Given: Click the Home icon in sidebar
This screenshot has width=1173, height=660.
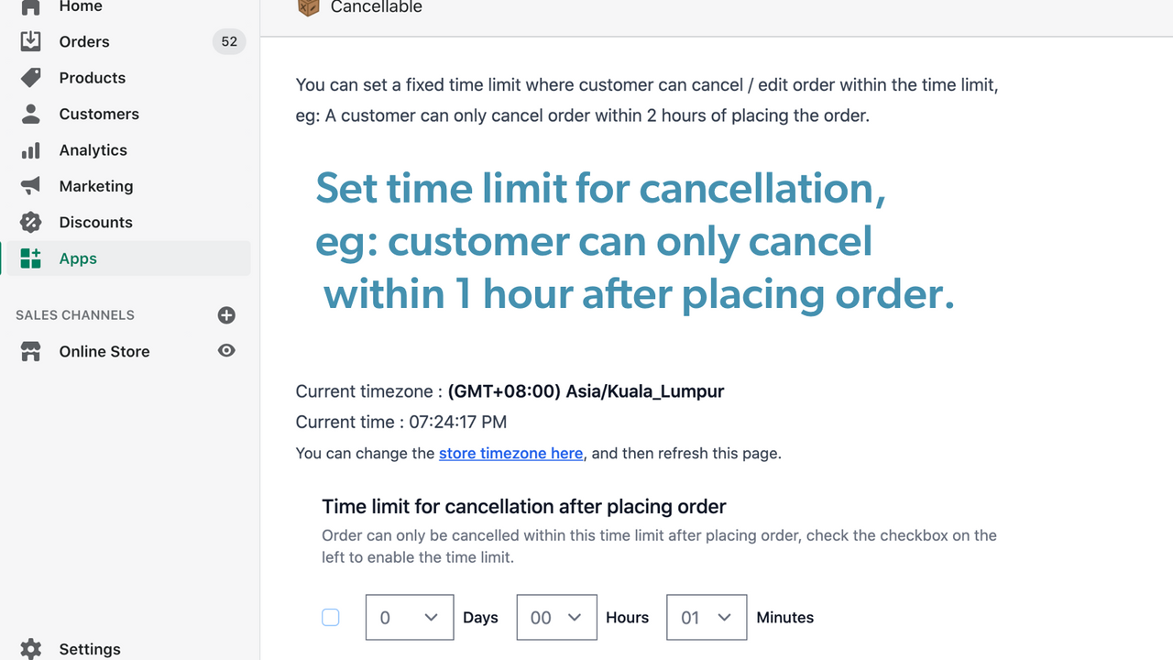Looking at the screenshot, I should [30, 6].
